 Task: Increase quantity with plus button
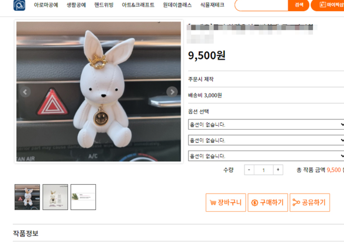point(278,170)
